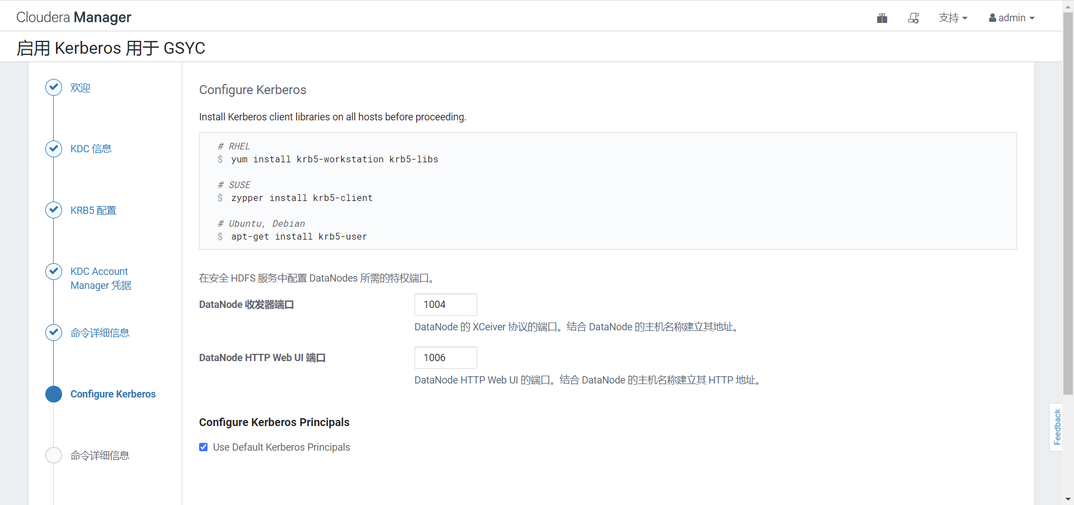Click the checkmark beside KRB5 配置 step
This screenshot has width=1074, height=505.
(53, 210)
